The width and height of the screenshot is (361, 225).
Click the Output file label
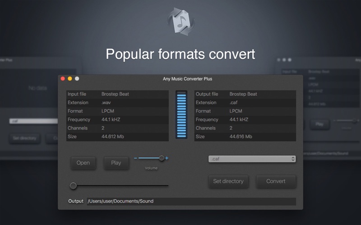(207, 94)
